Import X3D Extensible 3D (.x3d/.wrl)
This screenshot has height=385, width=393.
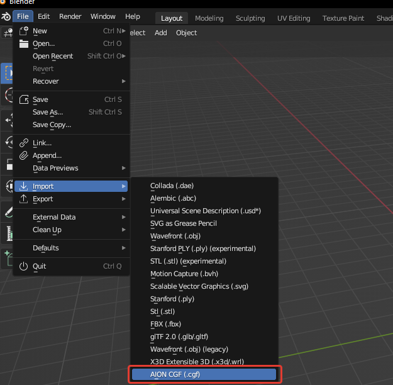click(204, 362)
